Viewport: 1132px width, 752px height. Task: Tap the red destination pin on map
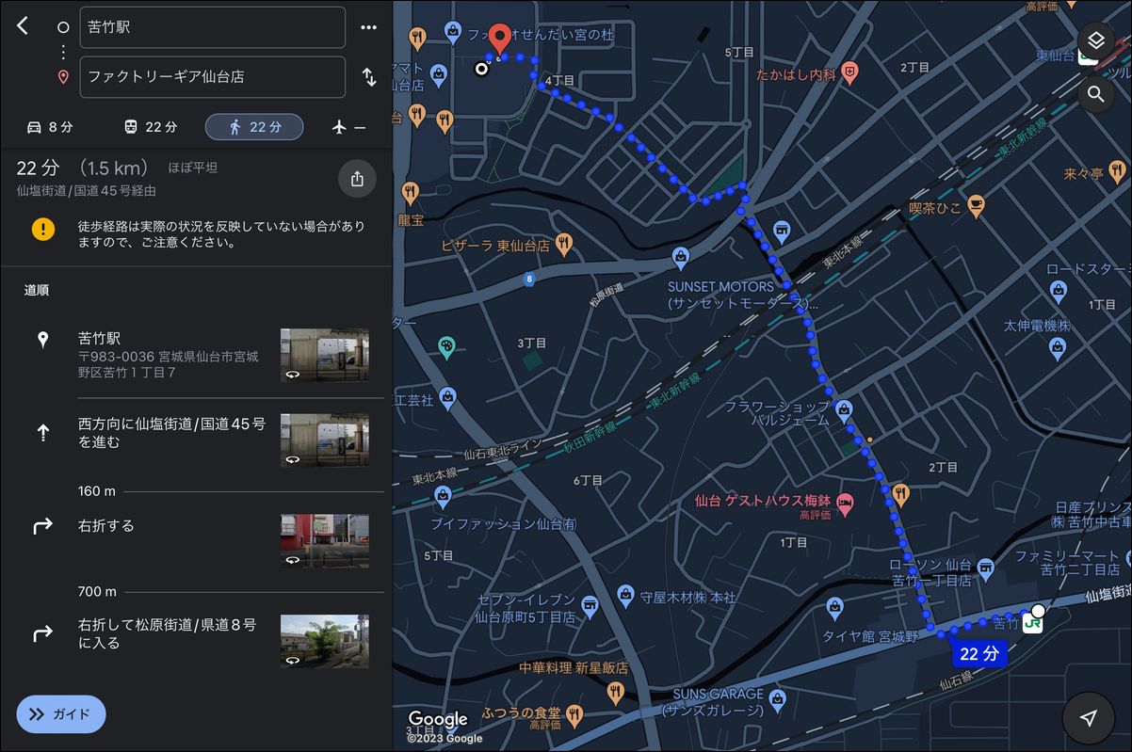point(500,39)
